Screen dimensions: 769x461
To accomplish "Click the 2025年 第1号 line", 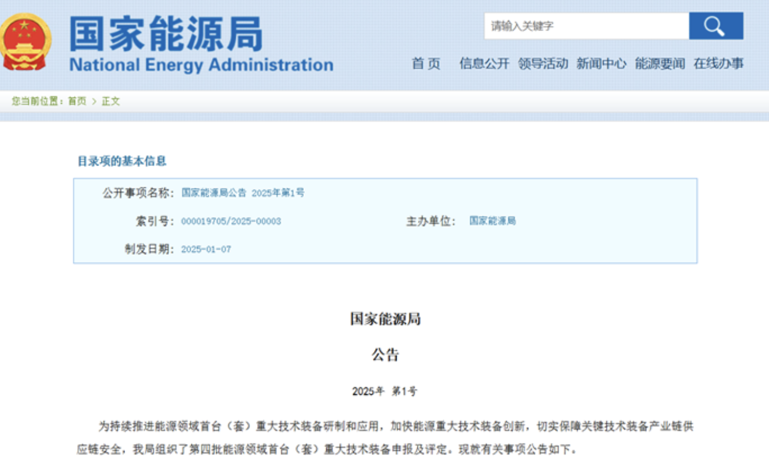I will click(x=384, y=391).
